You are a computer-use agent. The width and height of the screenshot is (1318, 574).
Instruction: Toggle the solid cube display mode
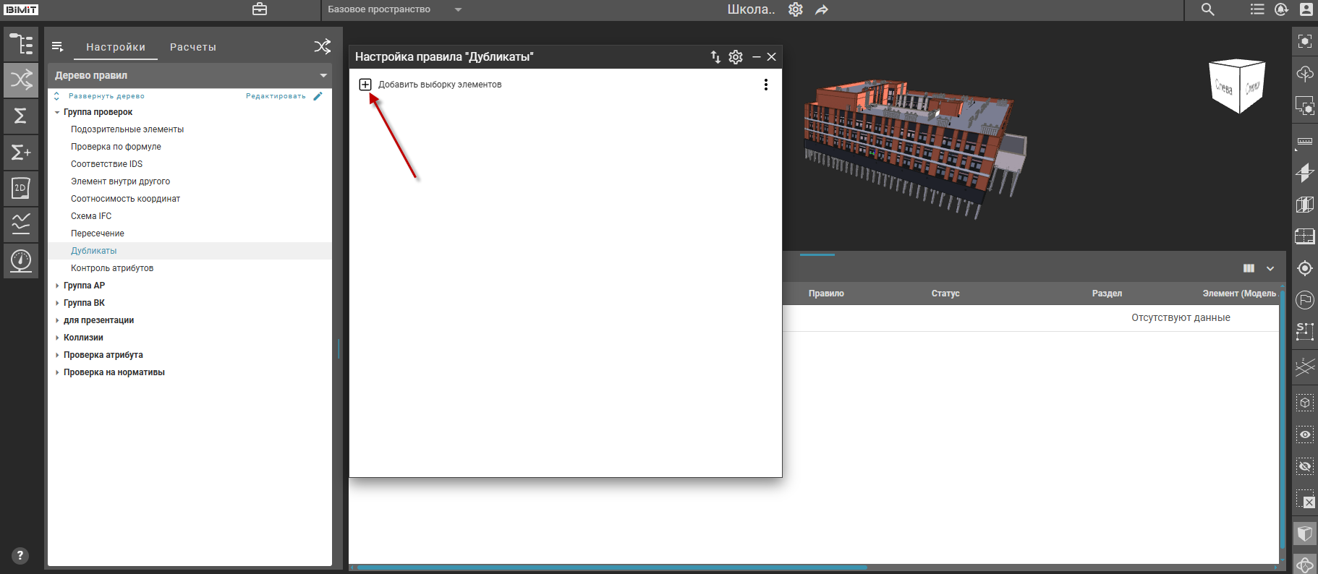[x=1304, y=534]
